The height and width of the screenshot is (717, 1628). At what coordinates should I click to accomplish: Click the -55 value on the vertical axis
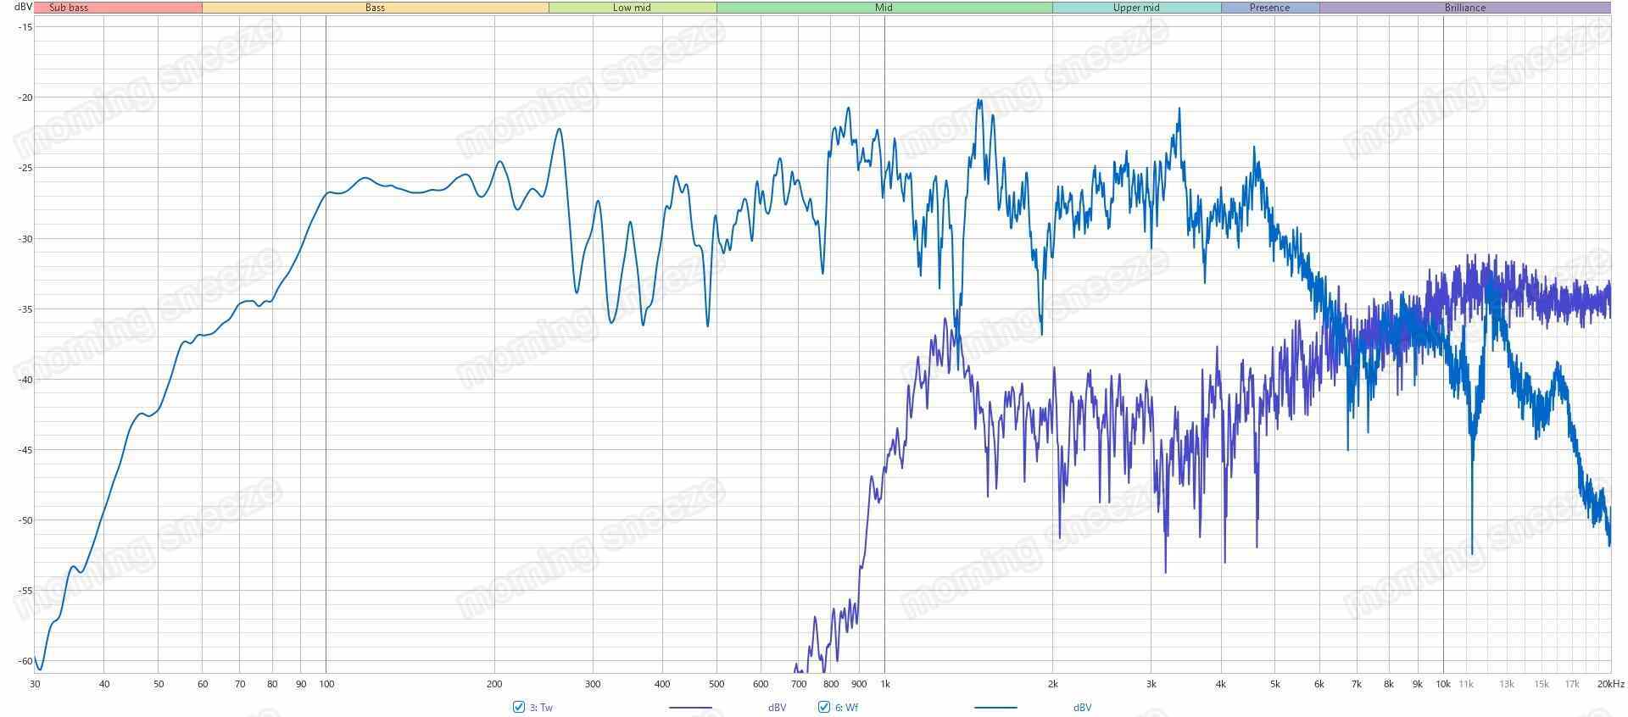click(25, 591)
